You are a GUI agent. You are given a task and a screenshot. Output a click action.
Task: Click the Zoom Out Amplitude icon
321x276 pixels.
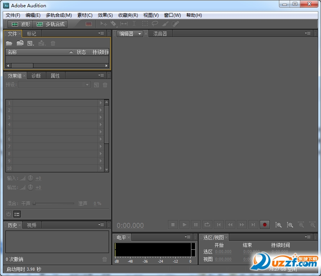click(290, 225)
